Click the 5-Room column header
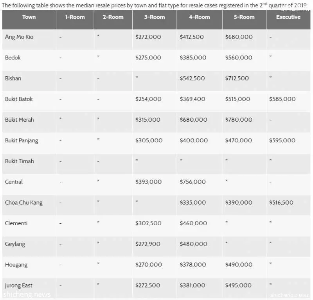Image resolution: width=313 pixels, height=300 pixels. click(244, 20)
